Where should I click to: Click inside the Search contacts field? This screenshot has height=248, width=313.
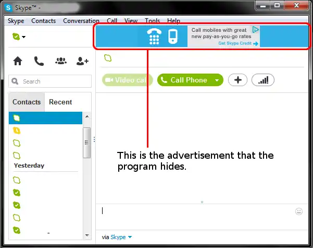(50, 81)
